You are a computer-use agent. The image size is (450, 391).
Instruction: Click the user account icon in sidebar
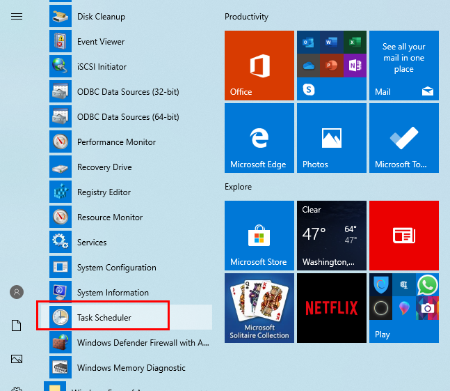click(17, 292)
